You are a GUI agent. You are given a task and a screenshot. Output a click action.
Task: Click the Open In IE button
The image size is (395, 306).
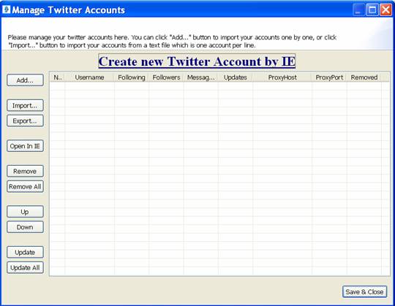click(25, 146)
